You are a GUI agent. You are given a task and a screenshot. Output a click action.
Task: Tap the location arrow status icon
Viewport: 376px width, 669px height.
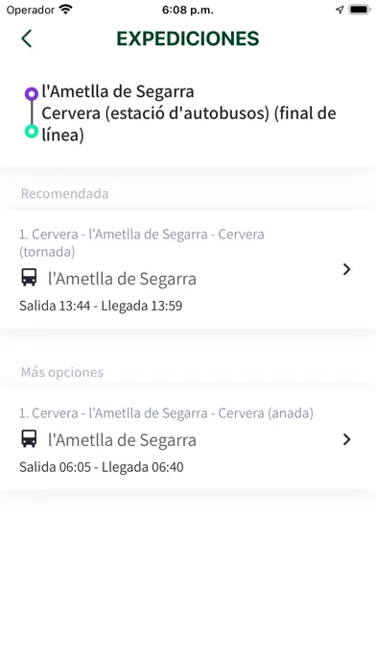(x=340, y=10)
